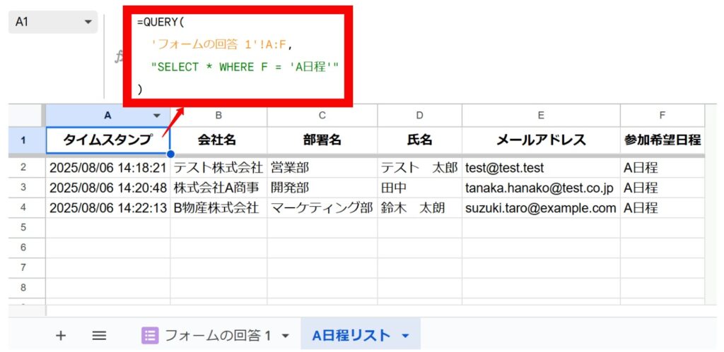This screenshot has height=352, width=724.
Task: Select cell with 2025/08/06 14:22:13
Action: click(108, 208)
